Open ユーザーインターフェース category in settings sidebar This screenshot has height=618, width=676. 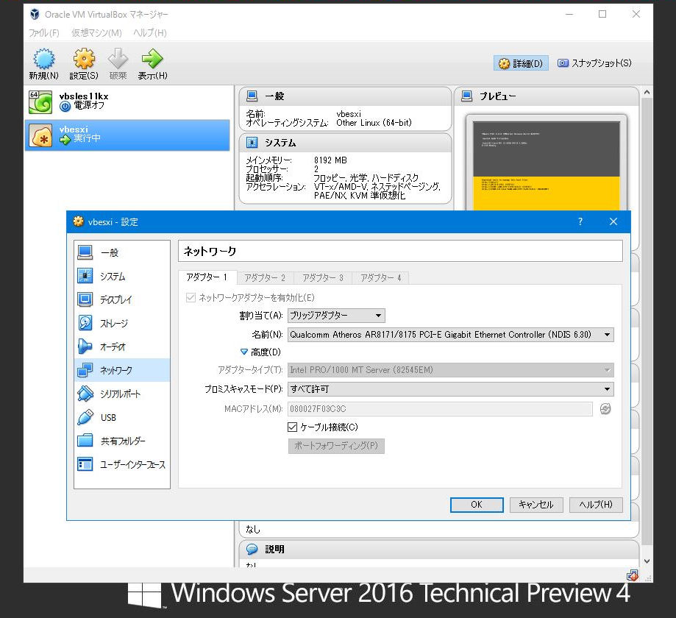122,464
